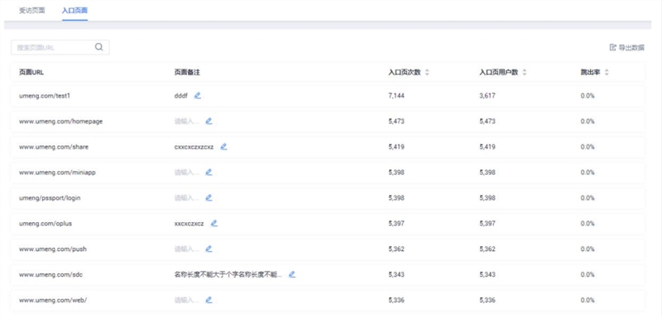Click 页面URL column header
662x317 pixels.
coord(31,73)
